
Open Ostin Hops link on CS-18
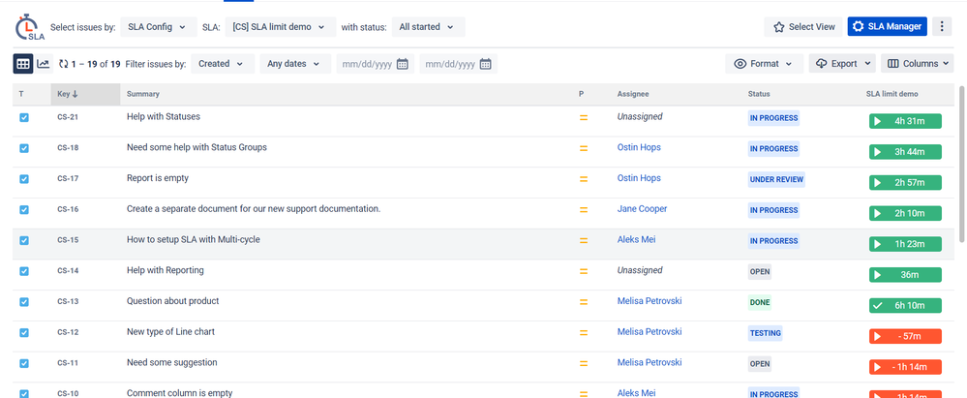tap(639, 147)
